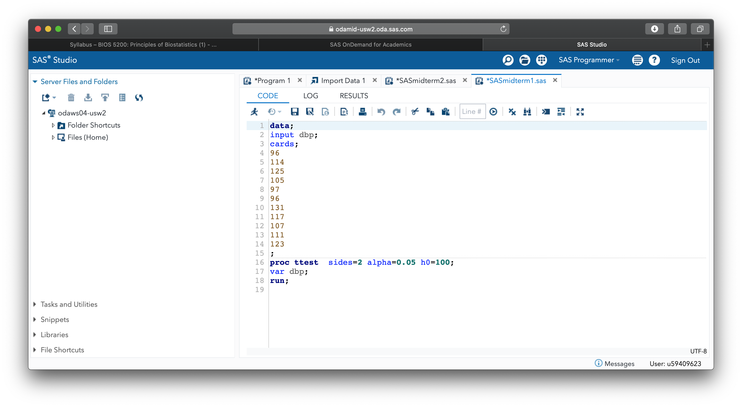Expand the Libraries section
The width and height of the screenshot is (742, 407).
[x=35, y=335]
